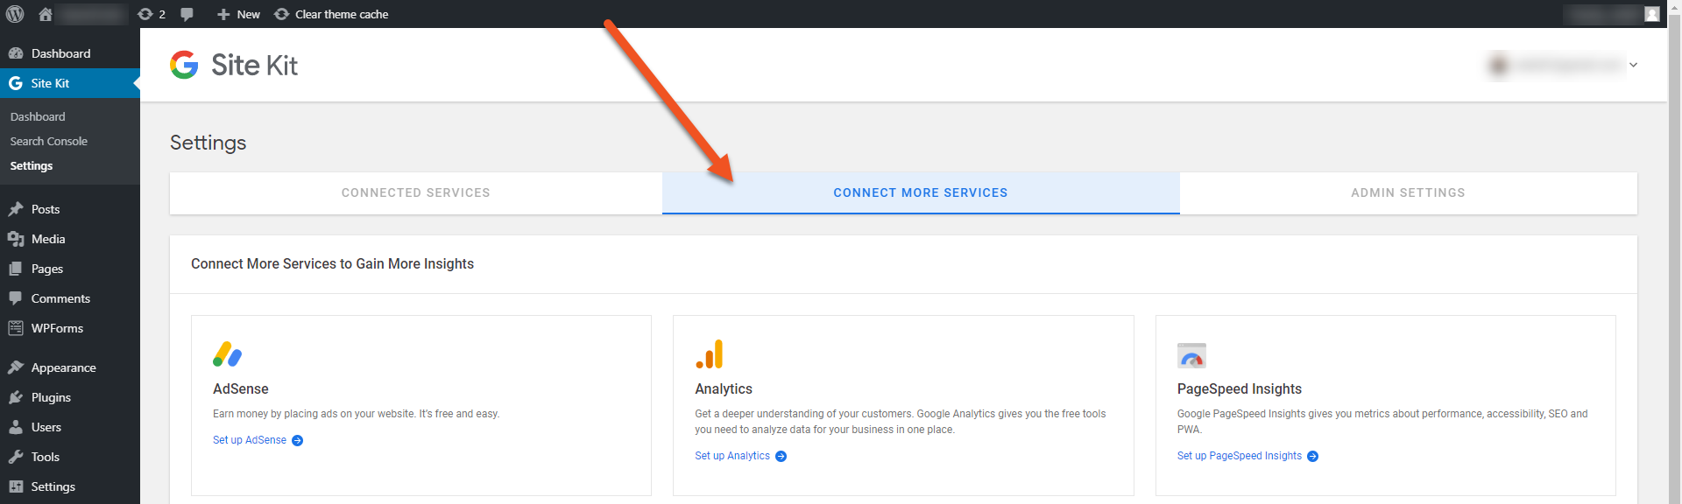The width and height of the screenshot is (1682, 504).
Task: Click the AdSense logo icon
Action: tap(227, 354)
